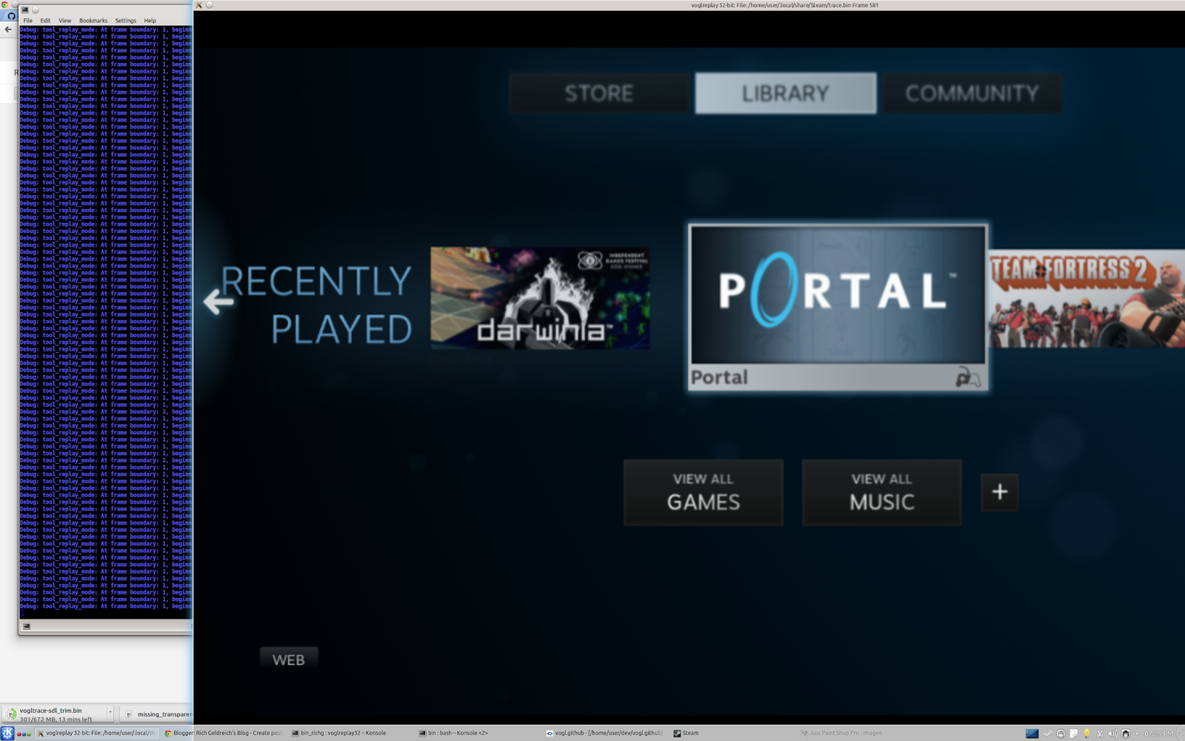1185x741 pixels.
Task: Expand the hidden system tray icons arrow
Action: (x=1137, y=734)
